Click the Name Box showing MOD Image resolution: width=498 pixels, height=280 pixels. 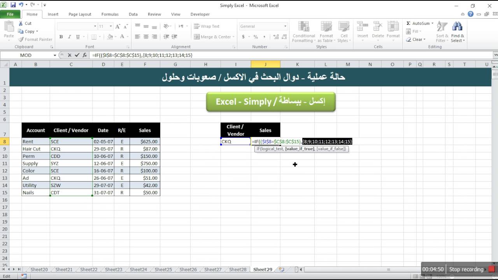(26, 55)
